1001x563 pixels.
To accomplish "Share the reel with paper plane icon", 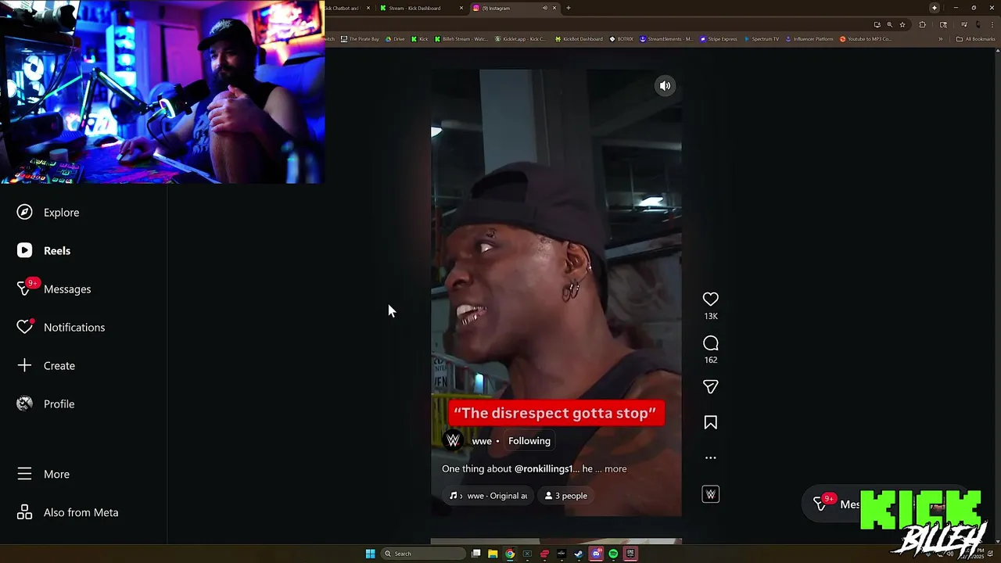I will (710, 387).
